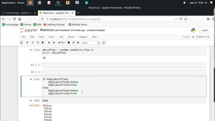This screenshot has width=215, height=121.
Task: Move the selected cell up
Action: pos(49,43)
